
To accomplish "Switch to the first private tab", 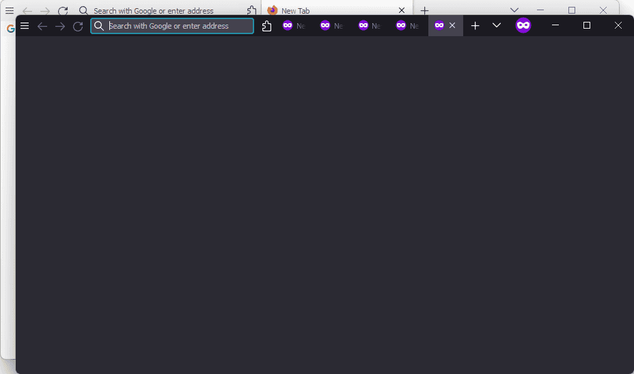I will pyautogui.click(x=294, y=25).
